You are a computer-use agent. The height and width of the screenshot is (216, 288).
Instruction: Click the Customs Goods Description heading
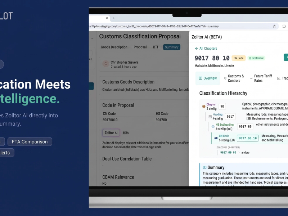coord(128,82)
